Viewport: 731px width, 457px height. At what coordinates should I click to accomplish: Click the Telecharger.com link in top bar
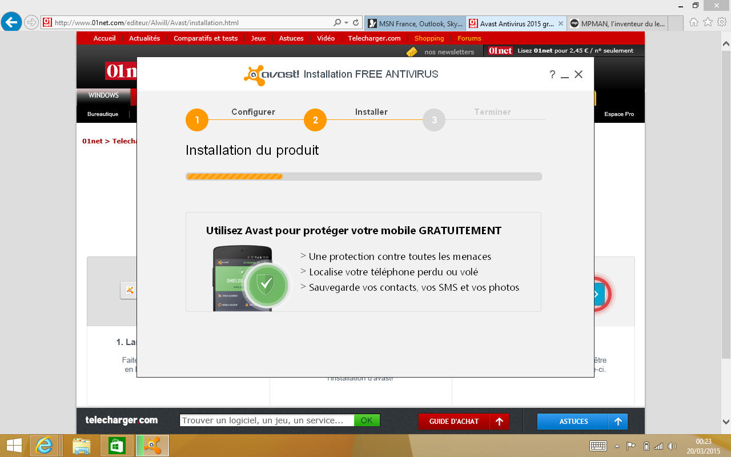tap(375, 38)
